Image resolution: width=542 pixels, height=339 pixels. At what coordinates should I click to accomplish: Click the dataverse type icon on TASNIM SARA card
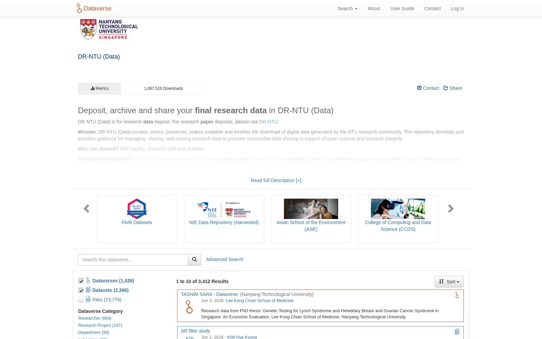coord(457,295)
